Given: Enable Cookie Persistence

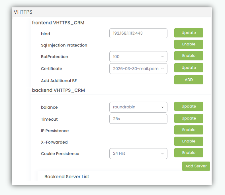Looking at the screenshot, I should coord(189,153).
